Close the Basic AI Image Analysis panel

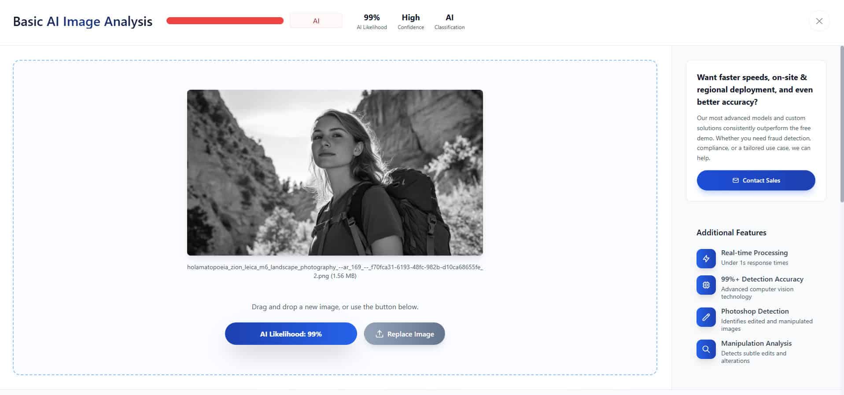(819, 21)
